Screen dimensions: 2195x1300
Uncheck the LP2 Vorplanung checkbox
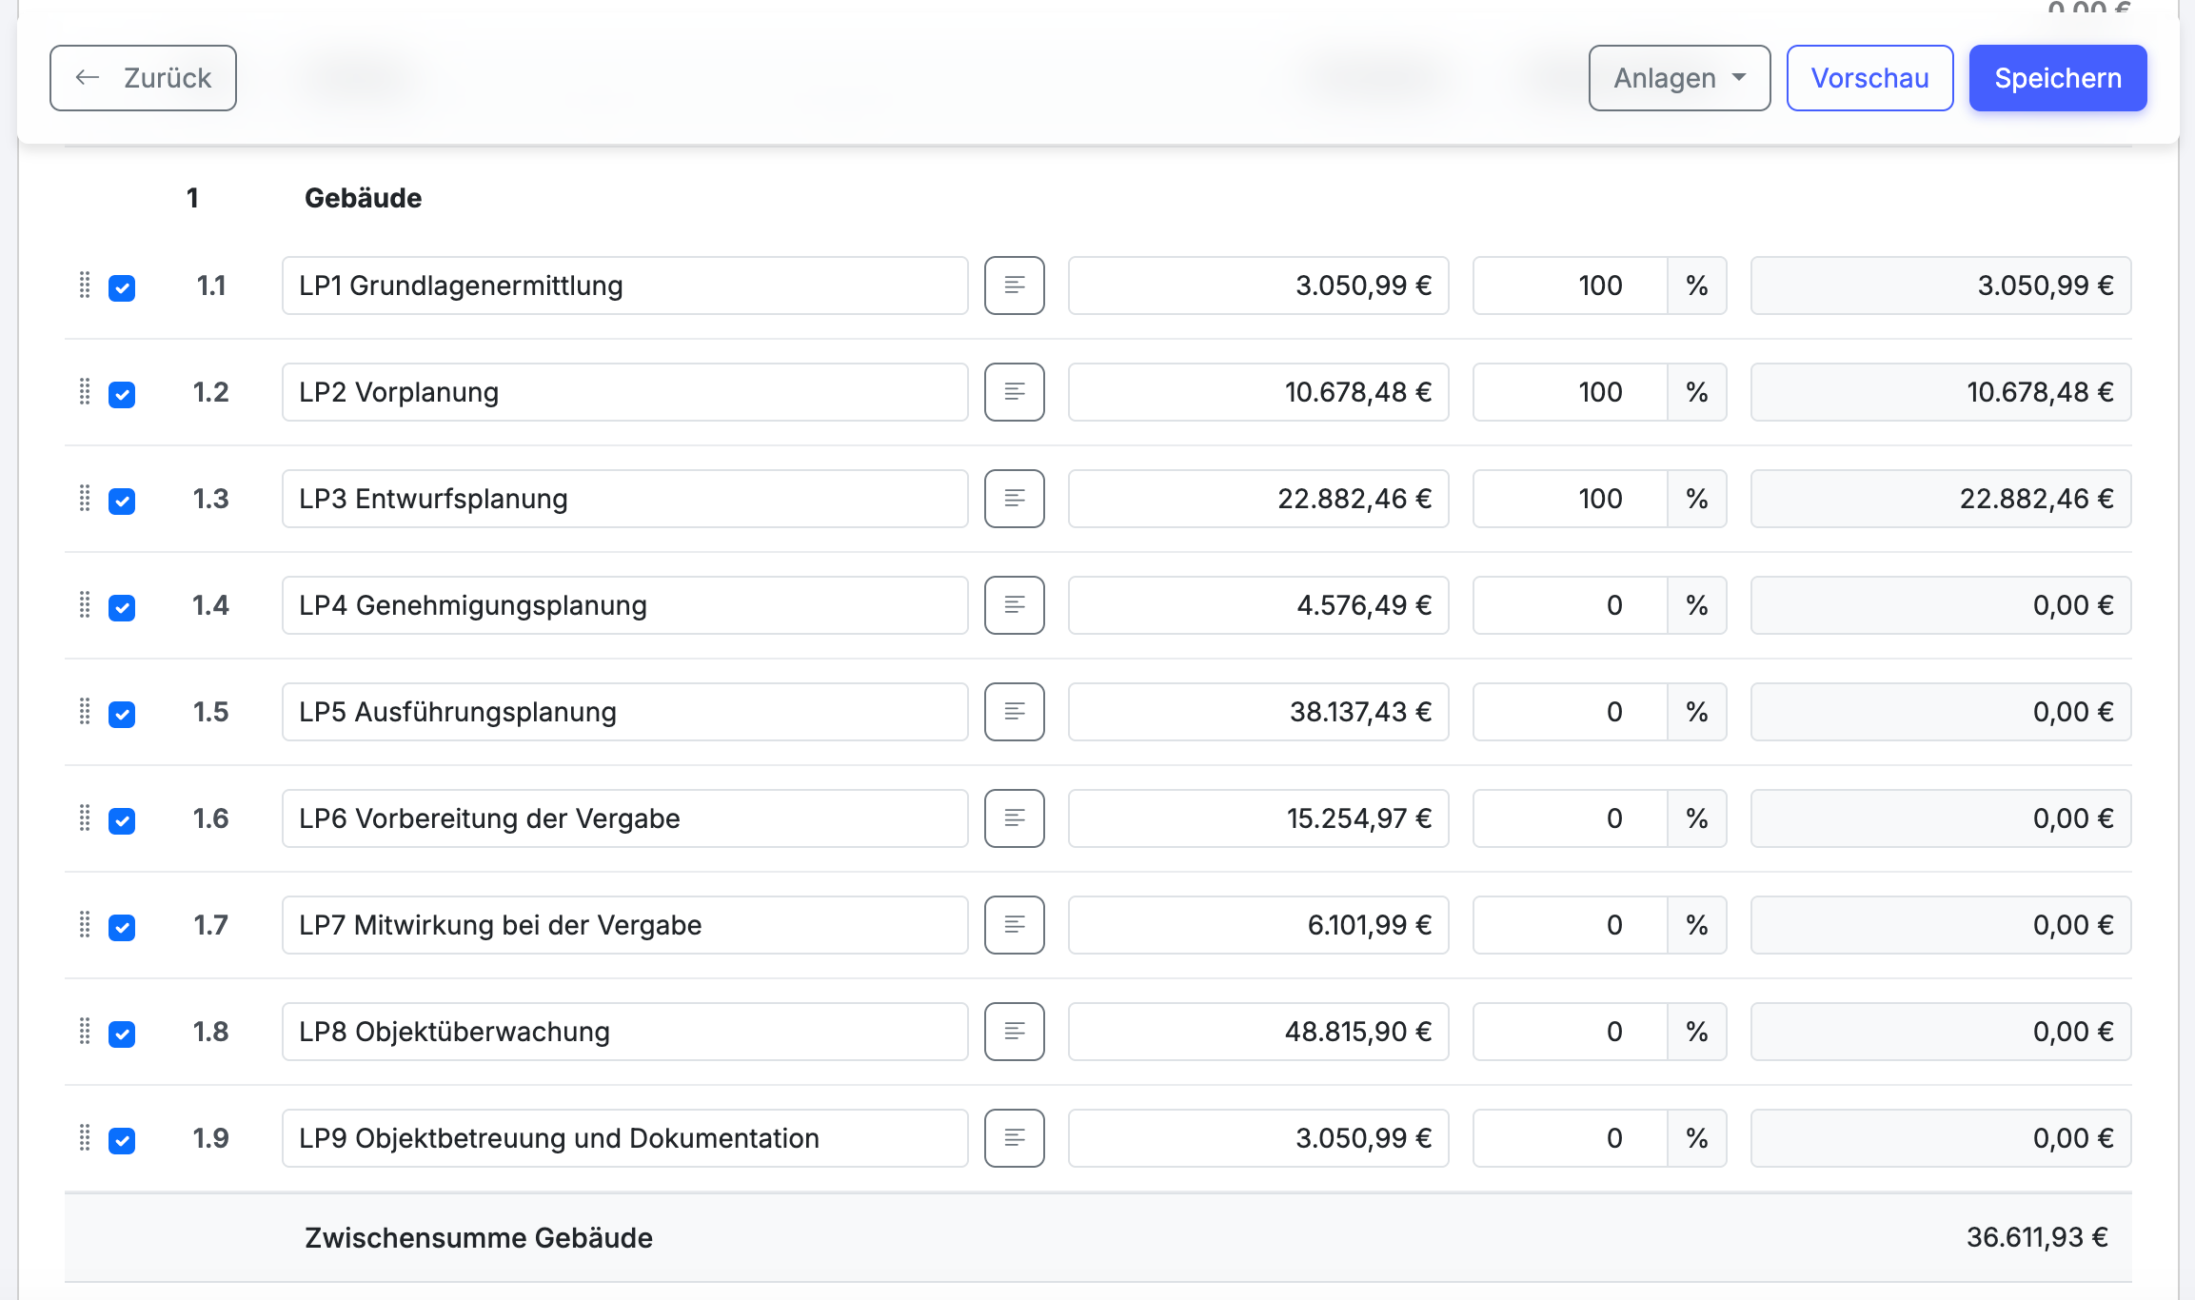(x=122, y=394)
